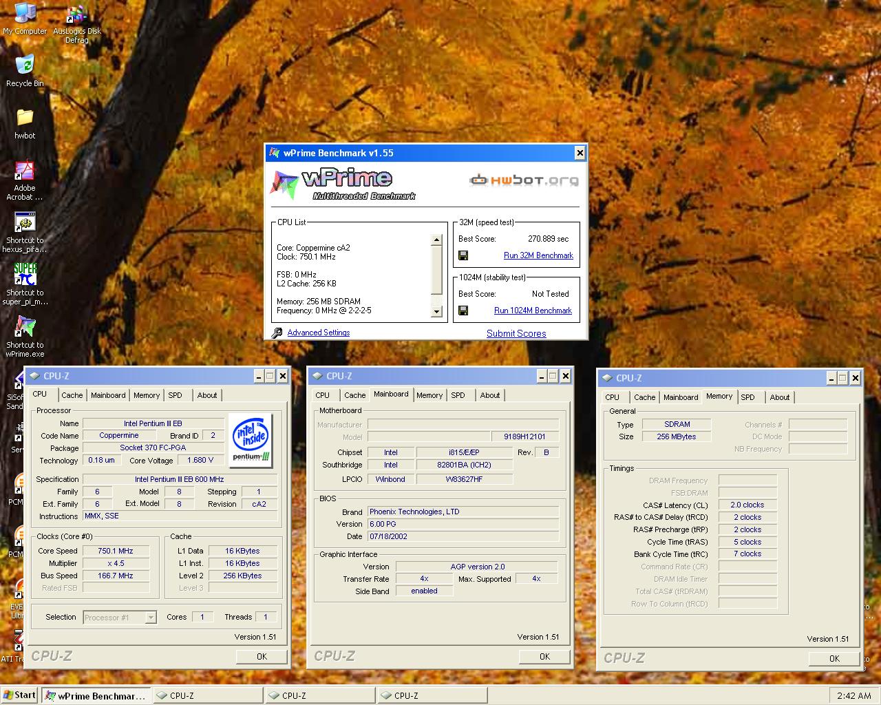Activate the first CPU-Z taskbar button
The width and height of the screenshot is (881, 705).
(208, 695)
